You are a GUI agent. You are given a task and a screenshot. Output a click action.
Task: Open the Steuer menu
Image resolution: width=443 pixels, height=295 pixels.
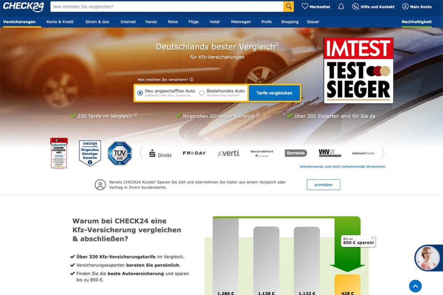coord(313,22)
